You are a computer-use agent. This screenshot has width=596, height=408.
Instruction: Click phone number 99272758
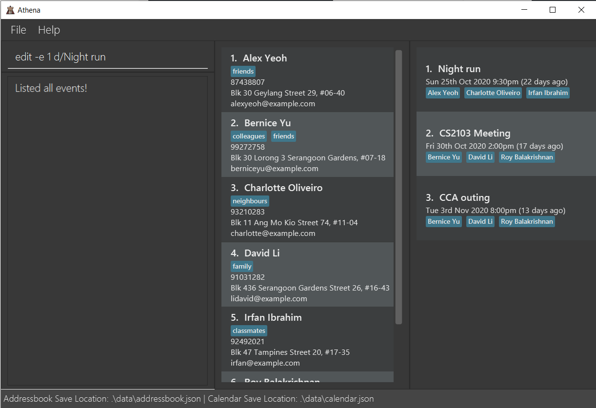click(248, 147)
